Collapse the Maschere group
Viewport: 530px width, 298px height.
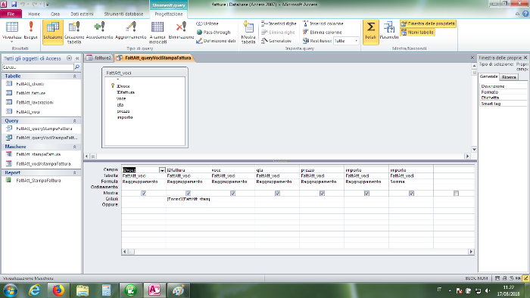[75, 147]
